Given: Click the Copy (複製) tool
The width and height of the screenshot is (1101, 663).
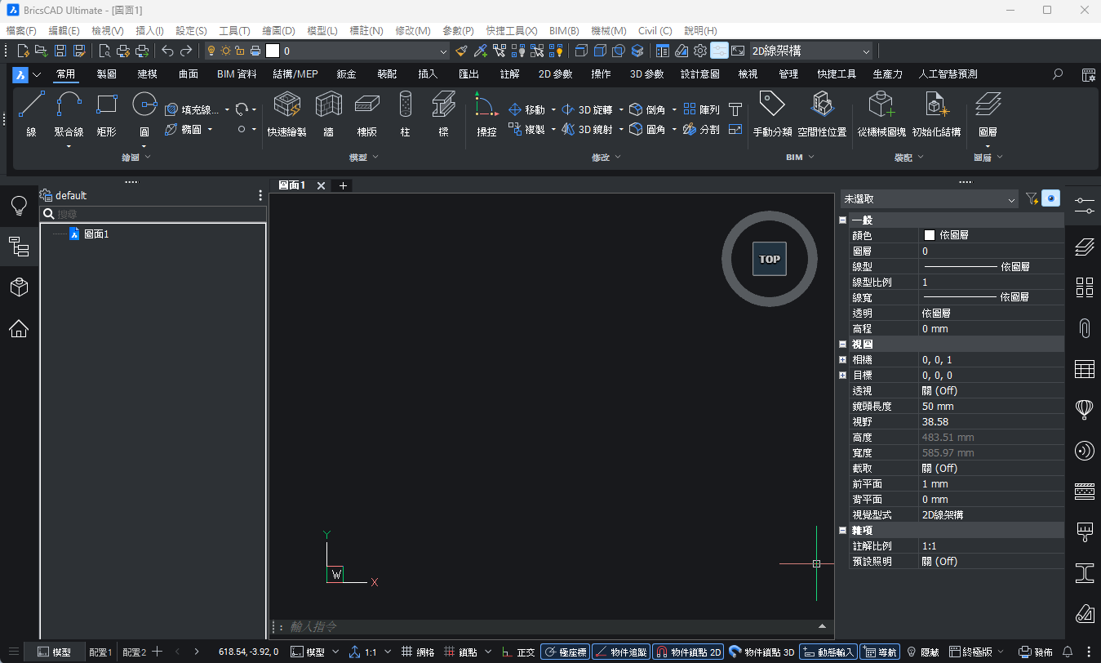Looking at the screenshot, I should pos(526,129).
